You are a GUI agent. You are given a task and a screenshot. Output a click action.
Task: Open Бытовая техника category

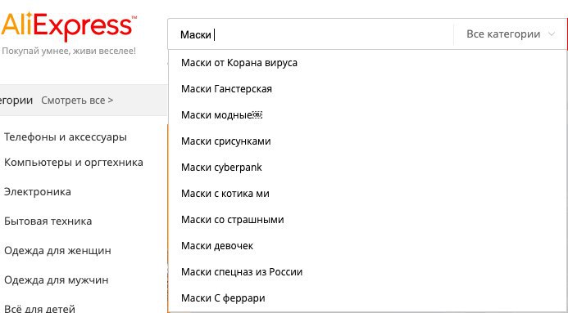click(x=48, y=221)
